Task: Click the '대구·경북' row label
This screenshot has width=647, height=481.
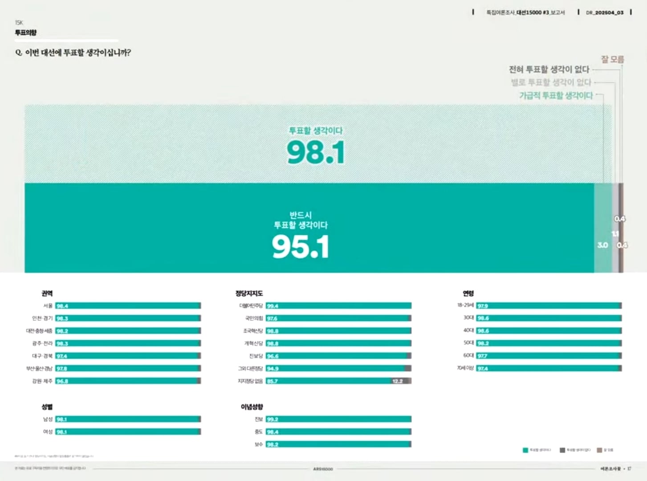Action: [42, 356]
